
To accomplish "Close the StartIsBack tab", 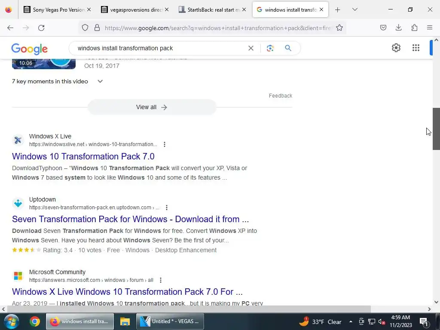I will coord(244,9).
